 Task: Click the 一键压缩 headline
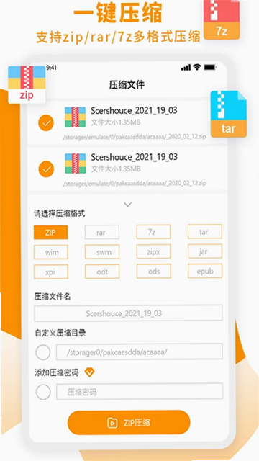pyautogui.click(x=118, y=12)
